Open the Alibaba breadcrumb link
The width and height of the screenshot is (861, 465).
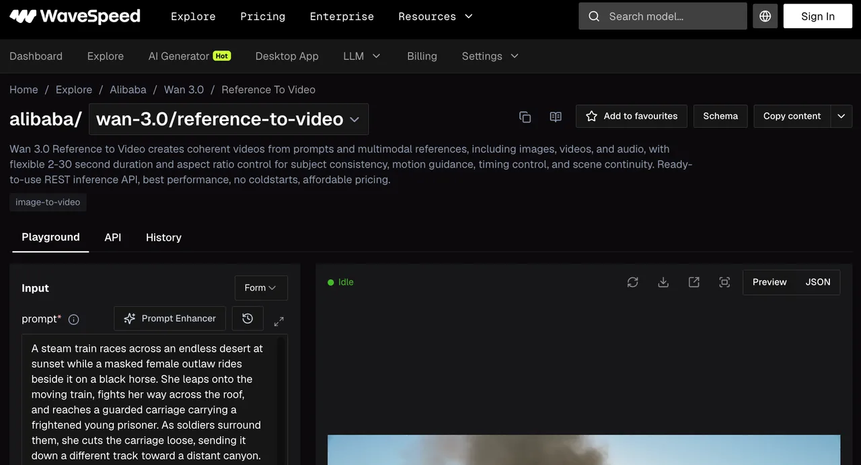128,90
